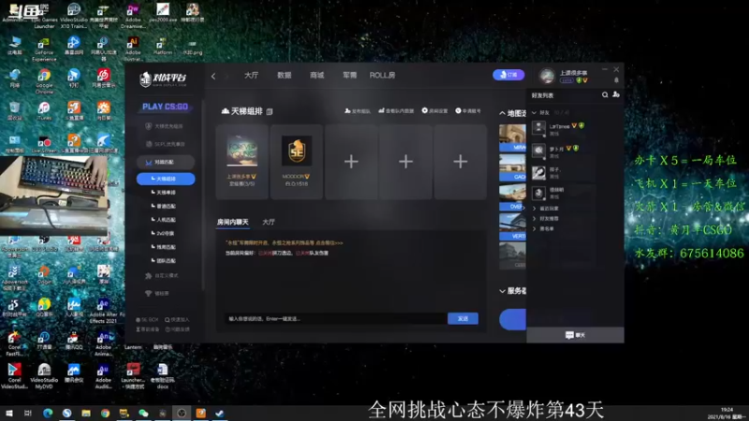Click the blue subscribe button in header
The image size is (749, 421).
click(x=508, y=75)
